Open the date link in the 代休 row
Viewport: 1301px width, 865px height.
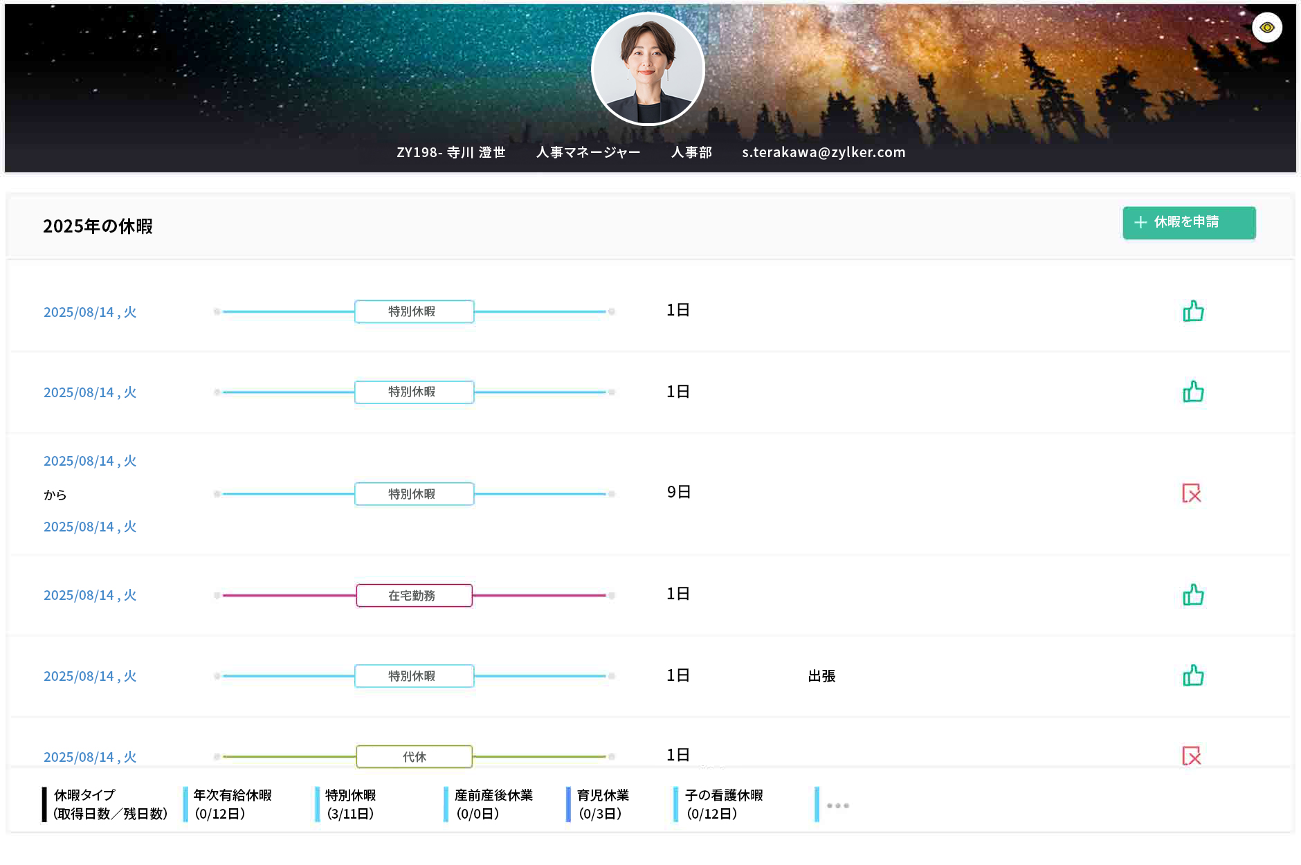point(90,757)
